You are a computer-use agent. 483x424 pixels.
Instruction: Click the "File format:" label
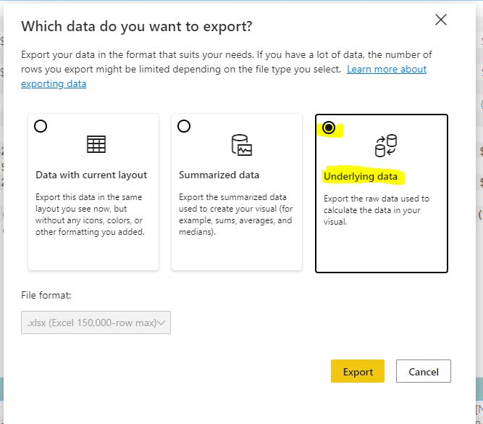point(46,295)
